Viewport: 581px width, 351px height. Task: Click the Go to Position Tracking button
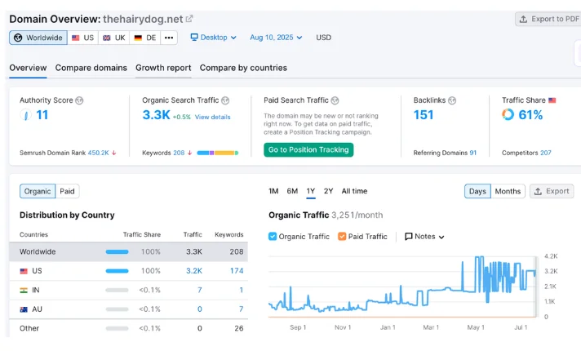click(308, 149)
